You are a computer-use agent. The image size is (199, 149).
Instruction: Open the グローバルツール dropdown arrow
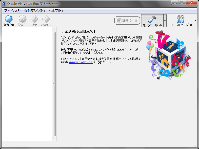tap(195, 21)
